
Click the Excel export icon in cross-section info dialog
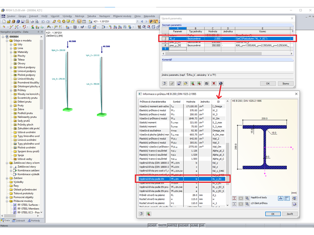click(x=148, y=214)
